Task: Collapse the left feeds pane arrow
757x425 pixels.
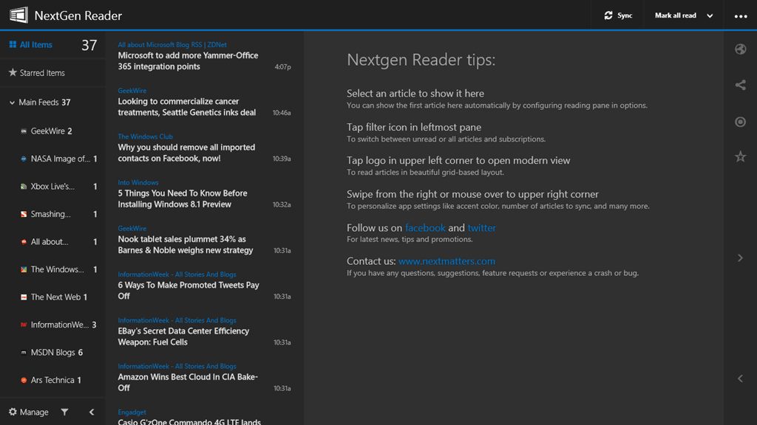Action: point(92,412)
